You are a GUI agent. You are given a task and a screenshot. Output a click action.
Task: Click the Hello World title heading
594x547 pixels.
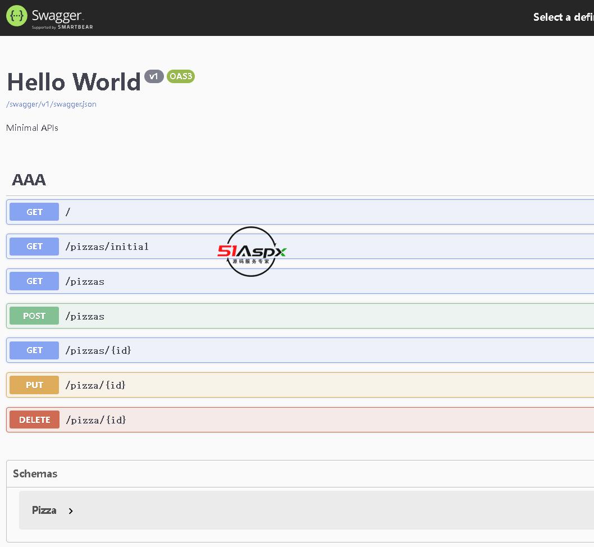coord(74,82)
